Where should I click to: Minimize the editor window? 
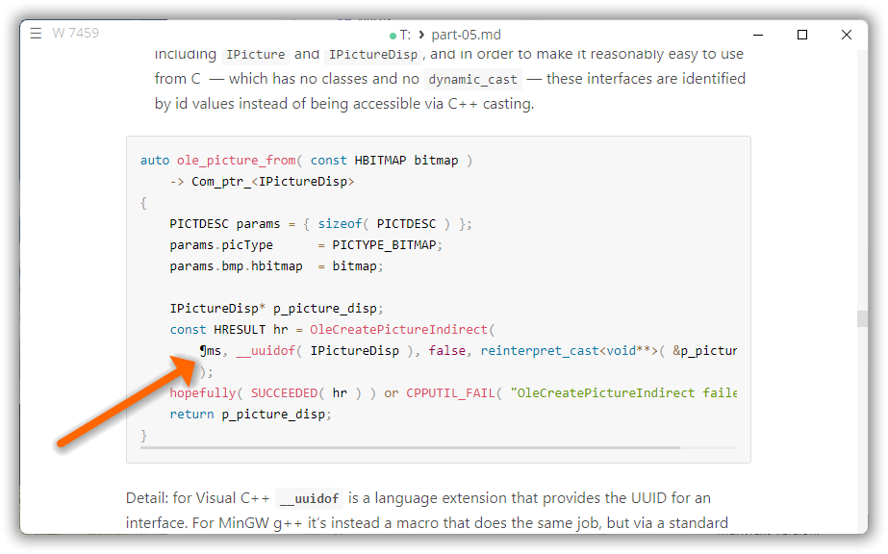[758, 35]
